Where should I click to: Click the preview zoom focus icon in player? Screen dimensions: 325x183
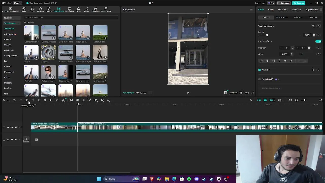(241, 93)
